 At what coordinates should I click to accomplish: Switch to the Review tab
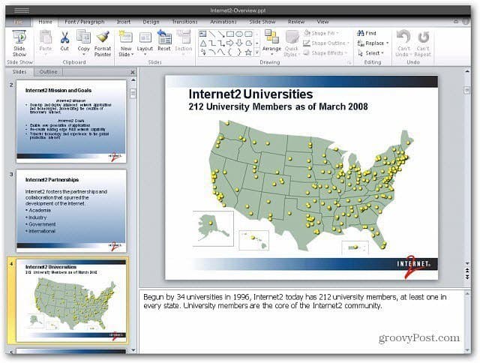coord(296,22)
